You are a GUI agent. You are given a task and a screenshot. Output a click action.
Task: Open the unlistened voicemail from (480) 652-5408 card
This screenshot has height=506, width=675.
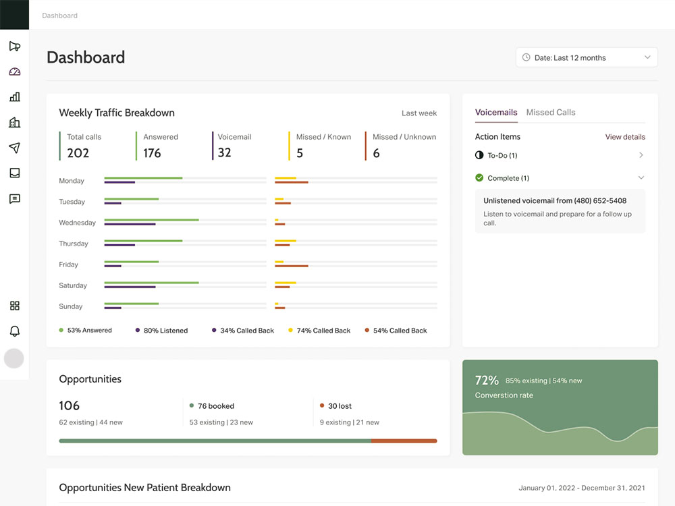coord(560,211)
